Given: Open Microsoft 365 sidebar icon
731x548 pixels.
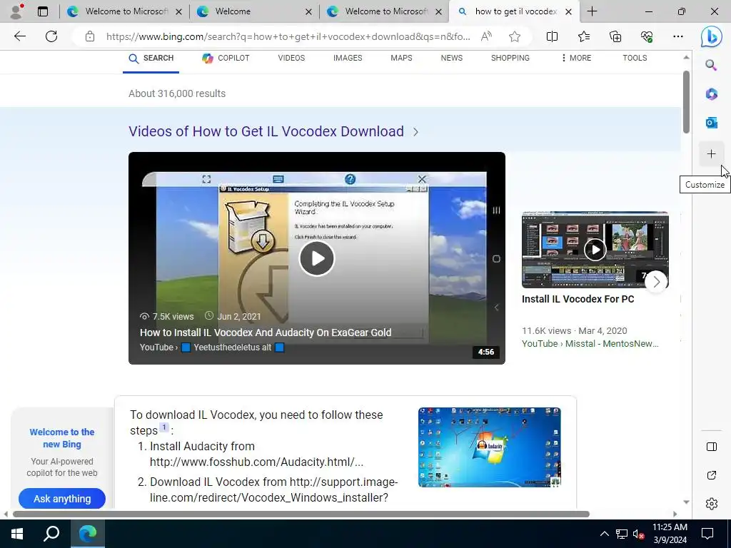Looking at the screenshot, I should click(711, 93).
